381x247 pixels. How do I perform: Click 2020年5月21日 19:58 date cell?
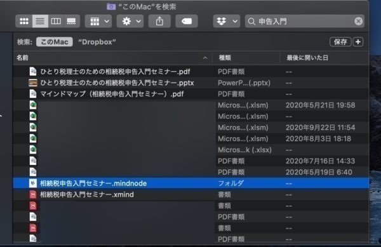tap(320, 105)
